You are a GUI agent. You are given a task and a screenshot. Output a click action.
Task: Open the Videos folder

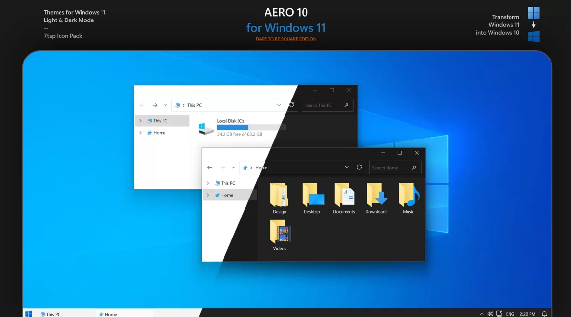click(x=280, y=232)
